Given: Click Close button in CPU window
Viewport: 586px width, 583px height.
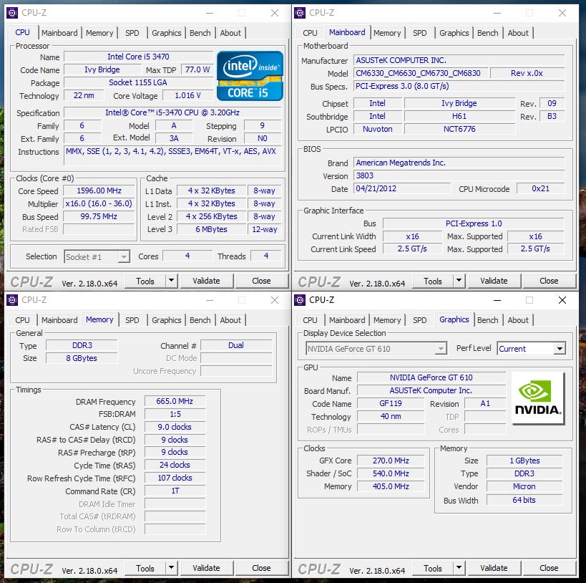Looking at the screenshot, I should coord(261,281).
